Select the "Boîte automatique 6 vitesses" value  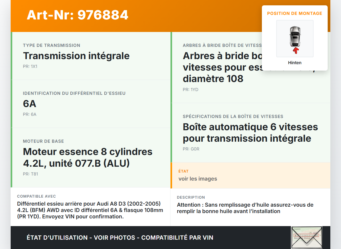coord(250,127)
